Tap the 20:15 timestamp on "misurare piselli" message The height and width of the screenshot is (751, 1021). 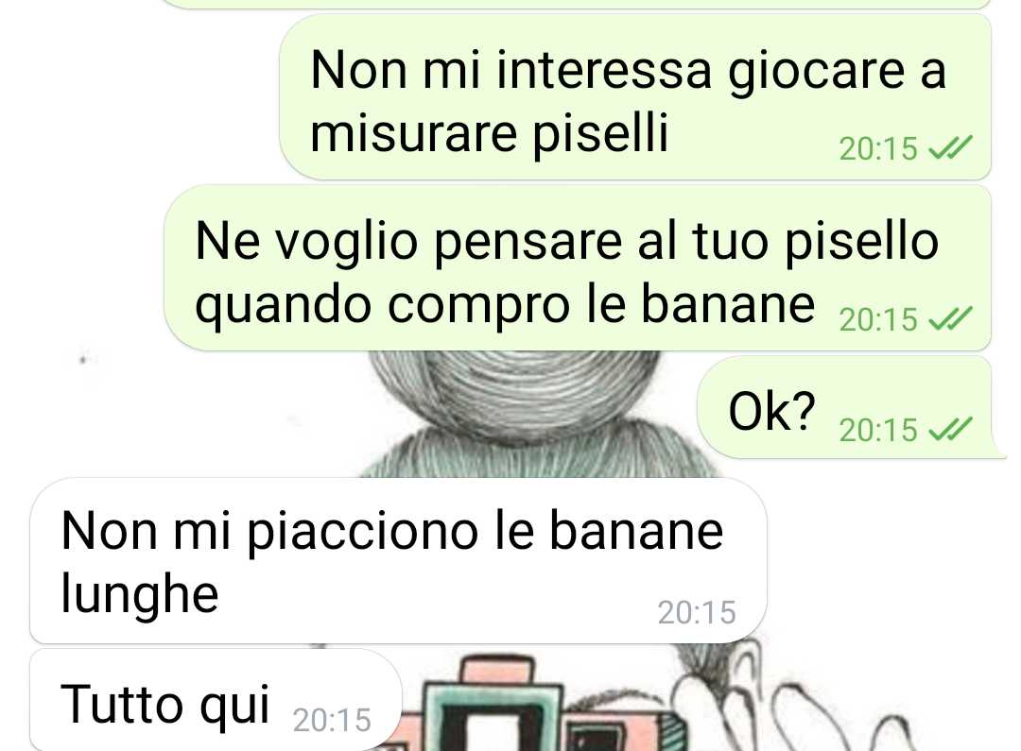pos(877,148)
